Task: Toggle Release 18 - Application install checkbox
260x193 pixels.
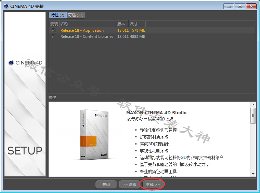Action: coord(54,30)
